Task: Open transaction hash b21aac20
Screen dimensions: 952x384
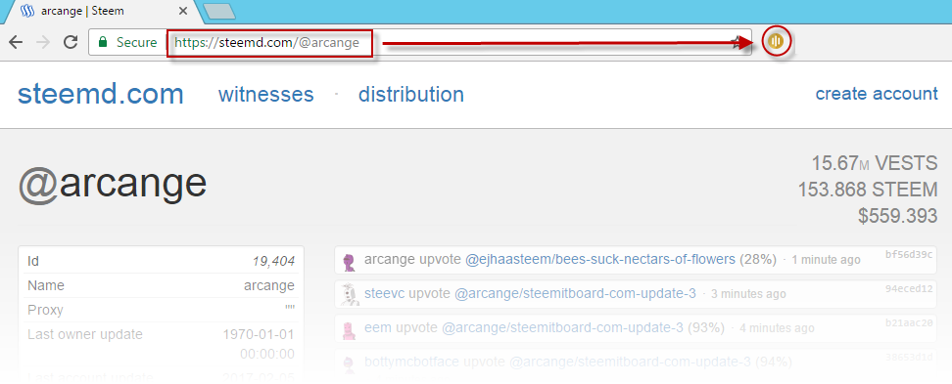Action: (909, 322)
